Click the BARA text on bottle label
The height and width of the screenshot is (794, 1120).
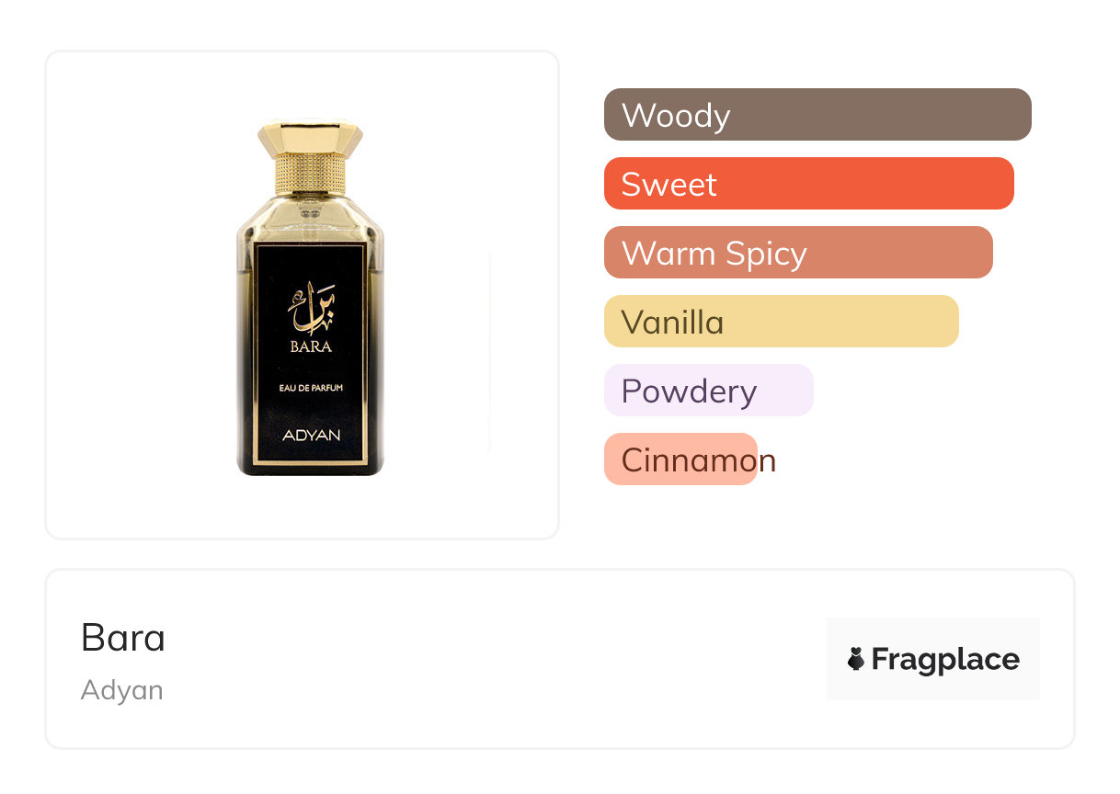pos(310,347)
